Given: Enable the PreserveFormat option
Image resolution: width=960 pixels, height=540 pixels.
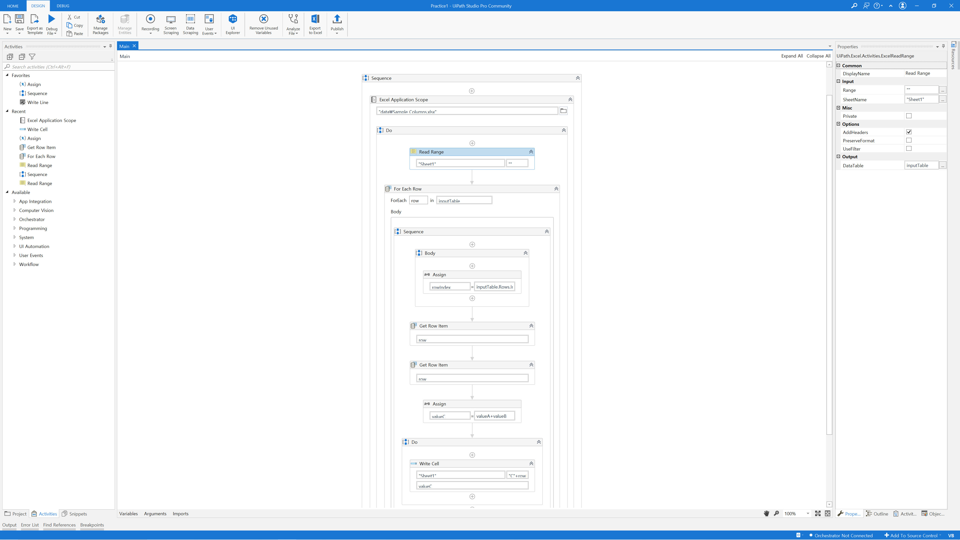Looking at the screenshot, I should coord(908,140).
